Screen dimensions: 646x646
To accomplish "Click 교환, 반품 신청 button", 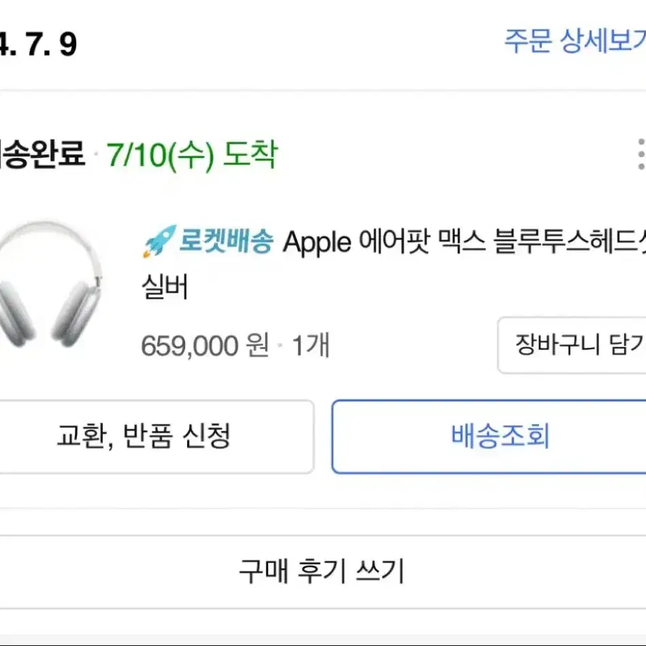I will point(157,436).
